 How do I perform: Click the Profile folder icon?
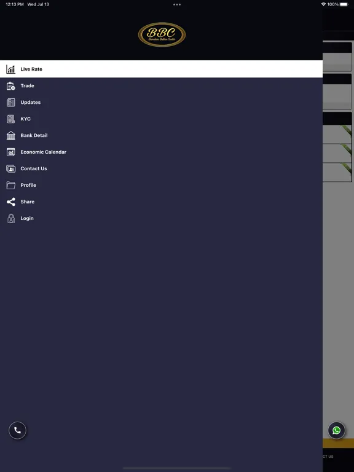[x=11, y=185]
